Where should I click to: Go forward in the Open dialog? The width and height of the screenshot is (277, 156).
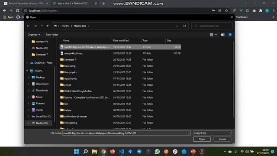[x=35, y=26]
